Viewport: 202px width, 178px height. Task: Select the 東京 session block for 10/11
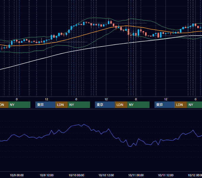coord(165,105)
